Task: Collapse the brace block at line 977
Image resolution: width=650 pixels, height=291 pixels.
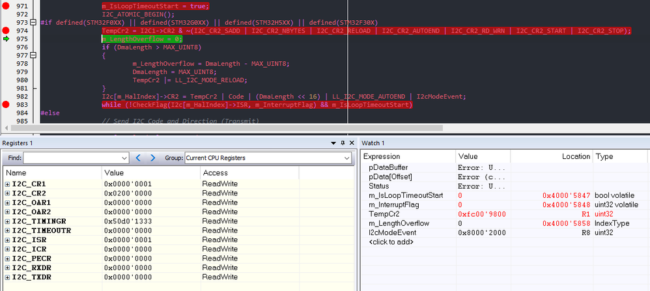Action: click(x=34, y=55)
